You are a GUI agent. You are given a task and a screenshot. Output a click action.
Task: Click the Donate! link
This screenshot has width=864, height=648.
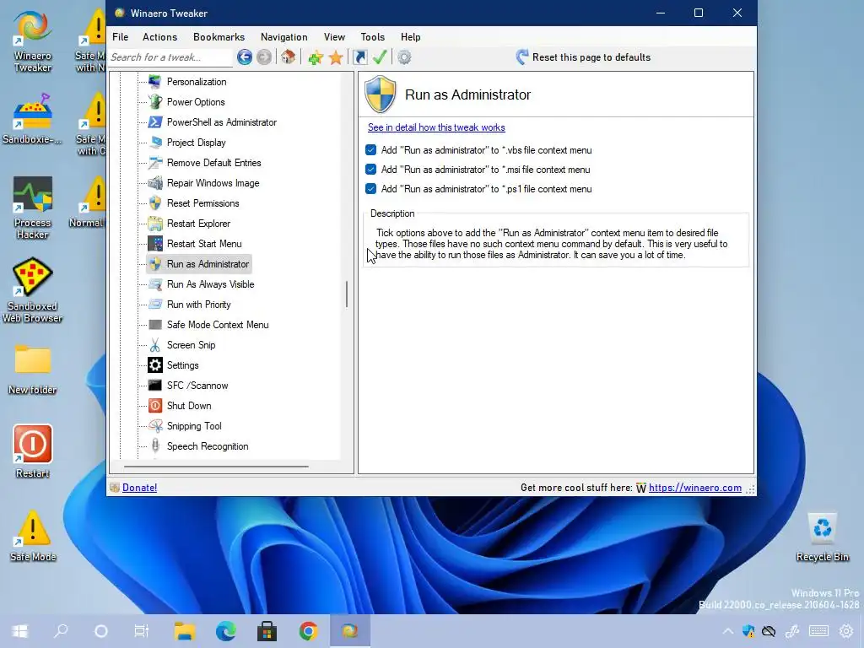click(139, 488)
